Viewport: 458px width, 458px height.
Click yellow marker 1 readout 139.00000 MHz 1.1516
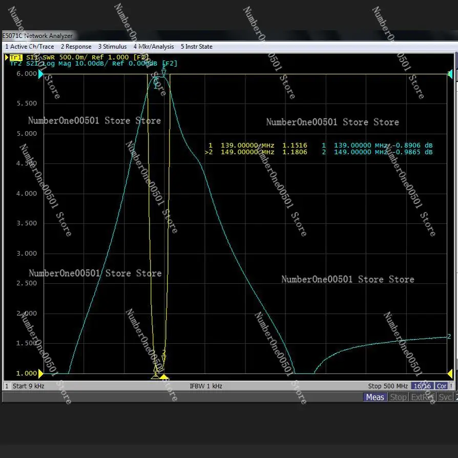click(258, 145)
